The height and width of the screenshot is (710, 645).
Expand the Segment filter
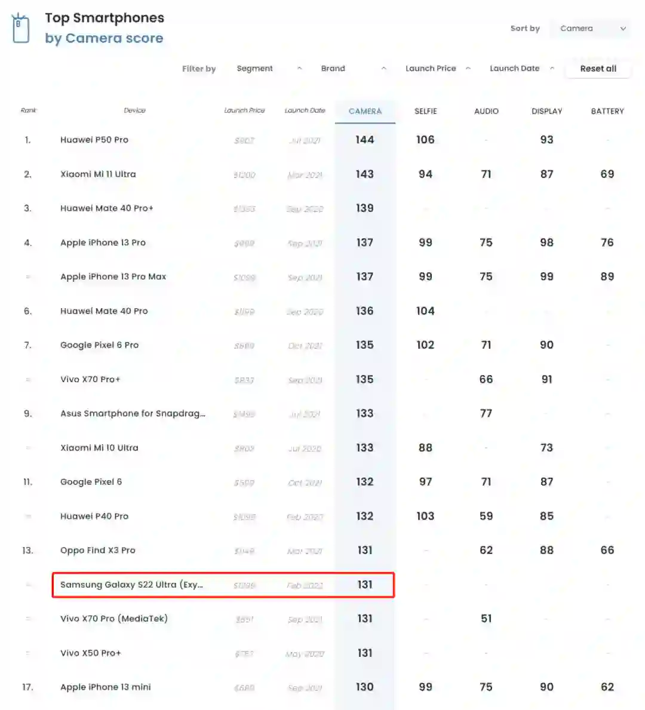269,69
